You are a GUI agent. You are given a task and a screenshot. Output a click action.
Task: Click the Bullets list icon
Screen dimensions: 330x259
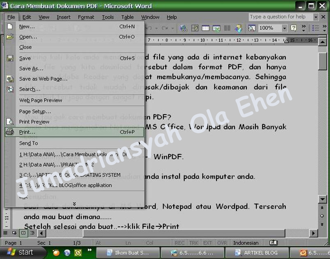tap(316, 28)
